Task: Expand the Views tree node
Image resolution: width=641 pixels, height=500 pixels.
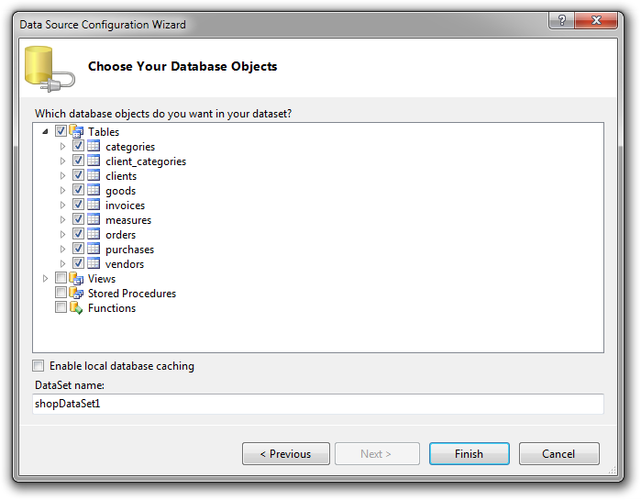Action: (45, 278)
